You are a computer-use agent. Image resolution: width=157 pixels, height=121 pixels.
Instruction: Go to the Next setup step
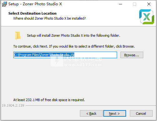[x=115, y=114]
